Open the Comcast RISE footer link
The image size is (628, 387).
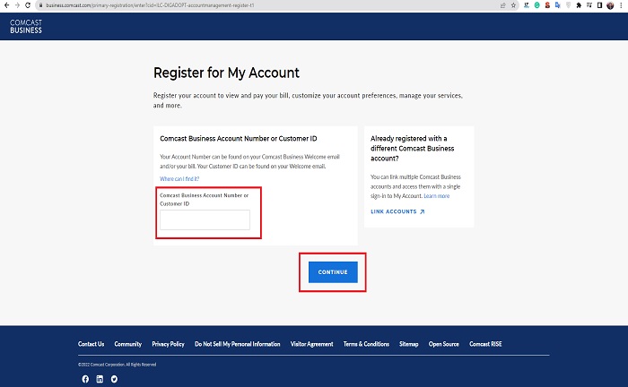coord(485,344)
